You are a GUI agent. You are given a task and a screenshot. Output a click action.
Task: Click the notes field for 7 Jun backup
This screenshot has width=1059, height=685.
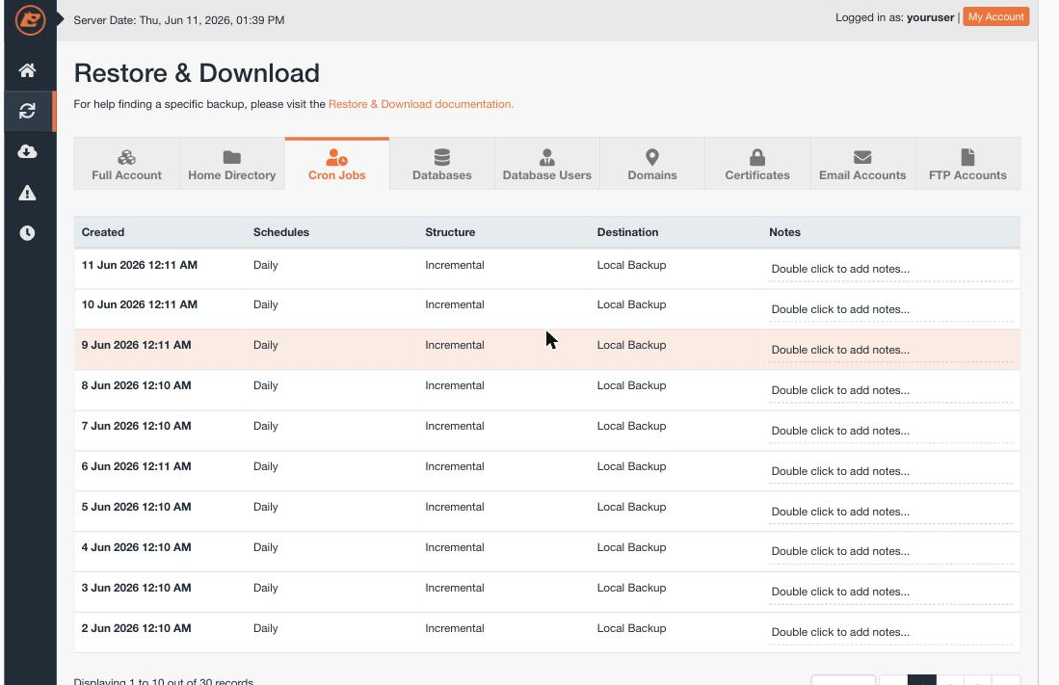pos(890,431)
